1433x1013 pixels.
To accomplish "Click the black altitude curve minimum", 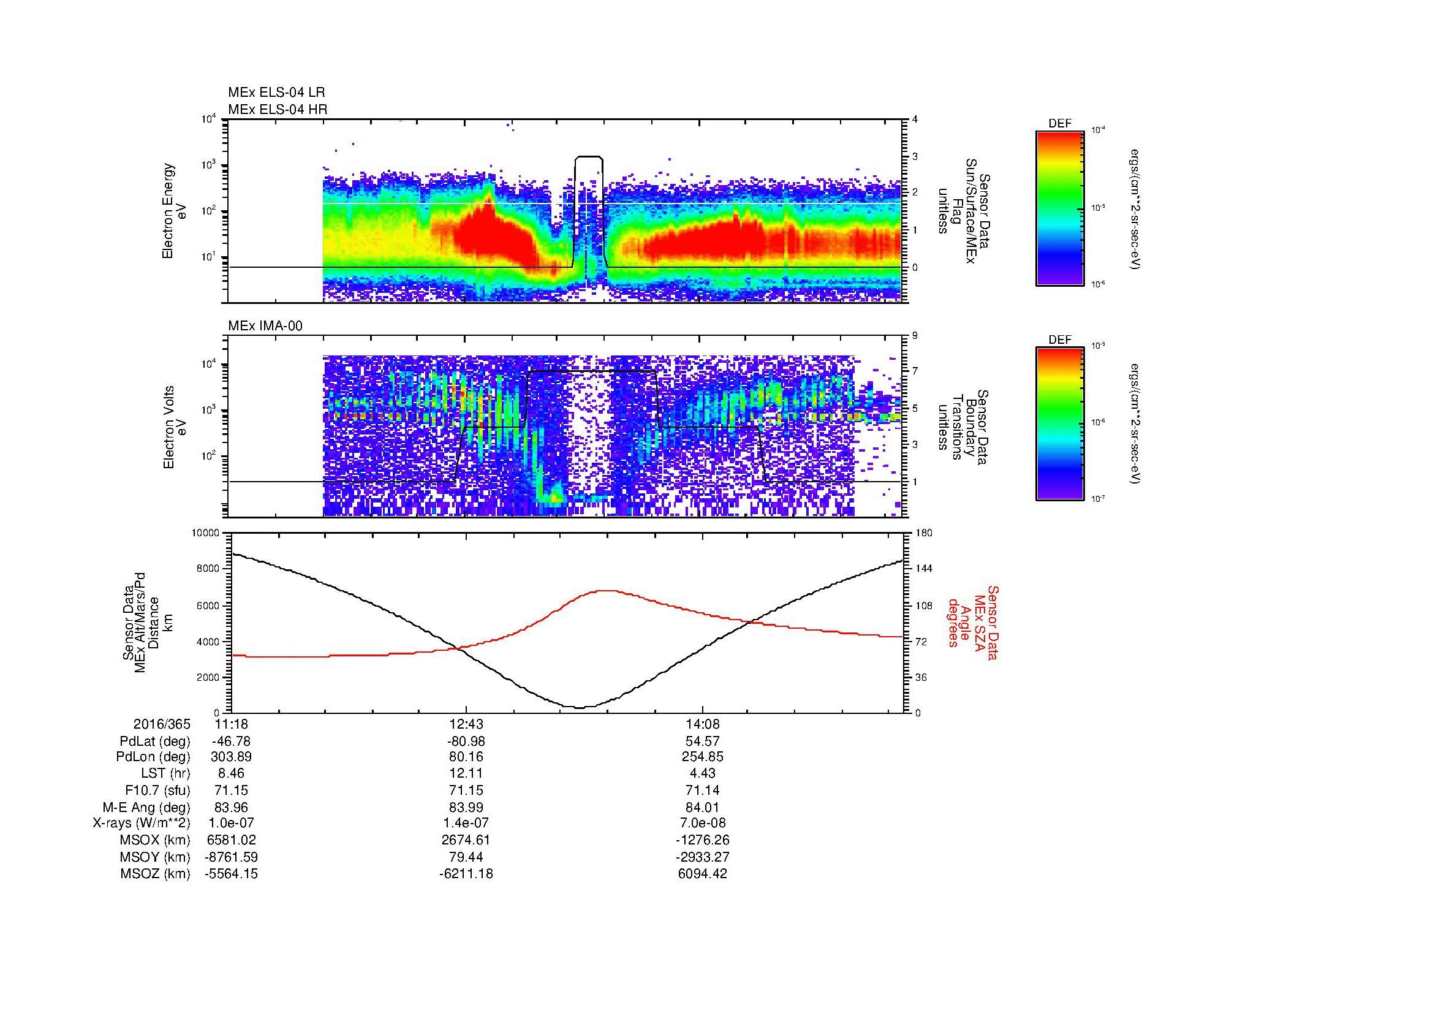I will coord(579,707).
